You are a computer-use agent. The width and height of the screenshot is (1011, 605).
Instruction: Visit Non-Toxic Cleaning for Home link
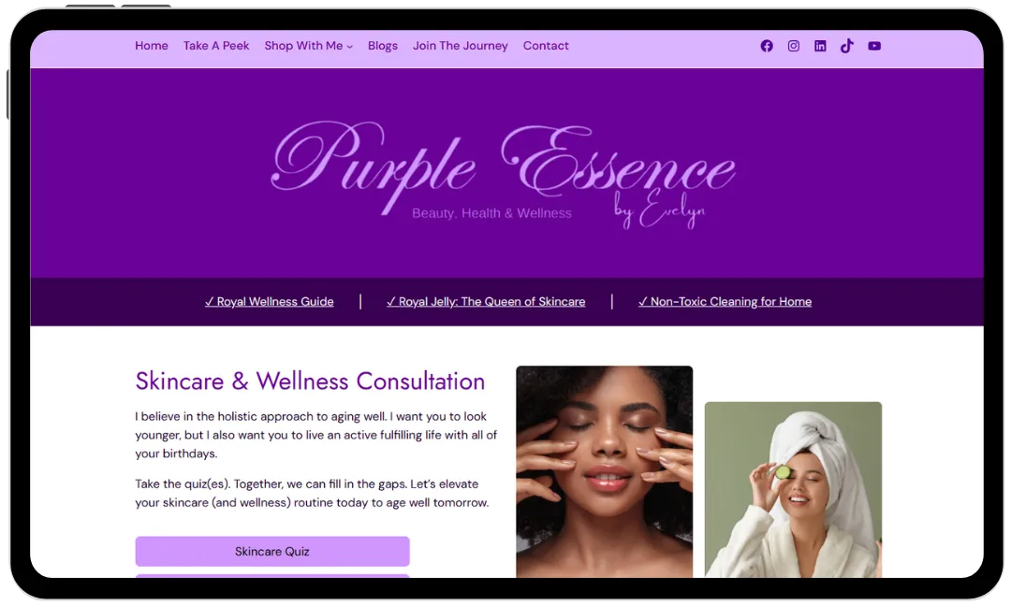coord(725,301)
